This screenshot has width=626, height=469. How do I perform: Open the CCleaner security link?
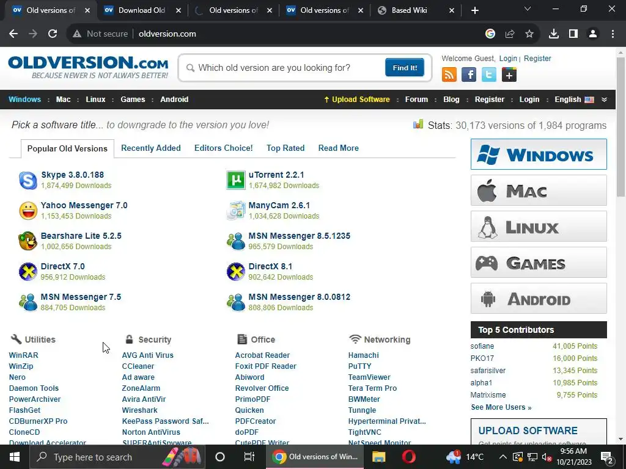pyautogui.click(x=138, y=366)
